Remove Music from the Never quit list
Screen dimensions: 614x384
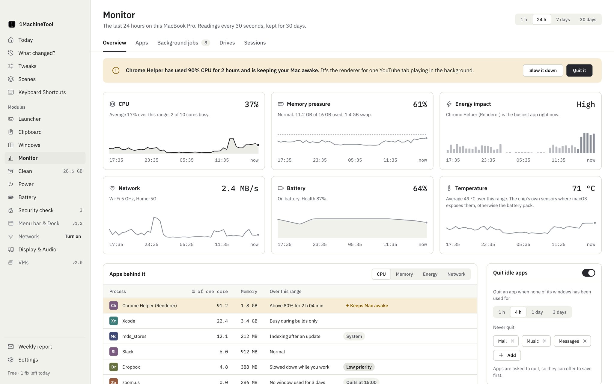click(x=544, y=341)
